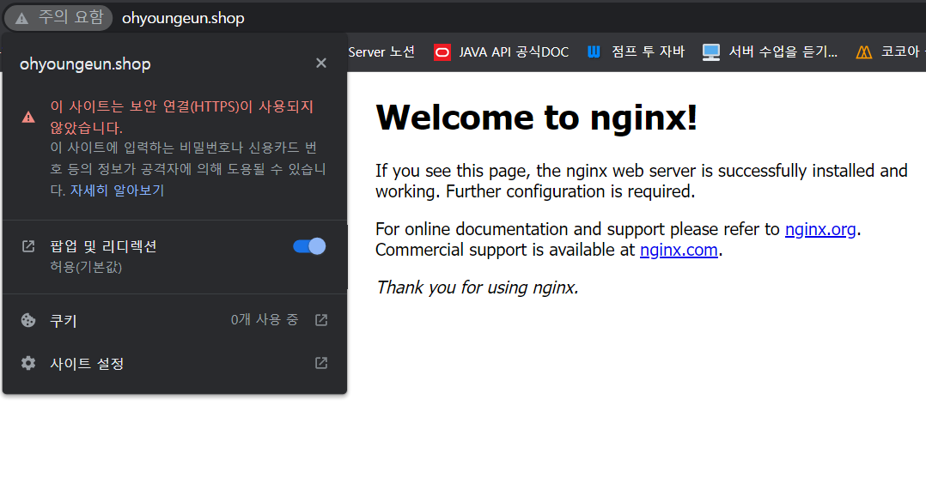Click the monitor bookmark icon
This screenshot has height=490, width=926.
point(711,52)
